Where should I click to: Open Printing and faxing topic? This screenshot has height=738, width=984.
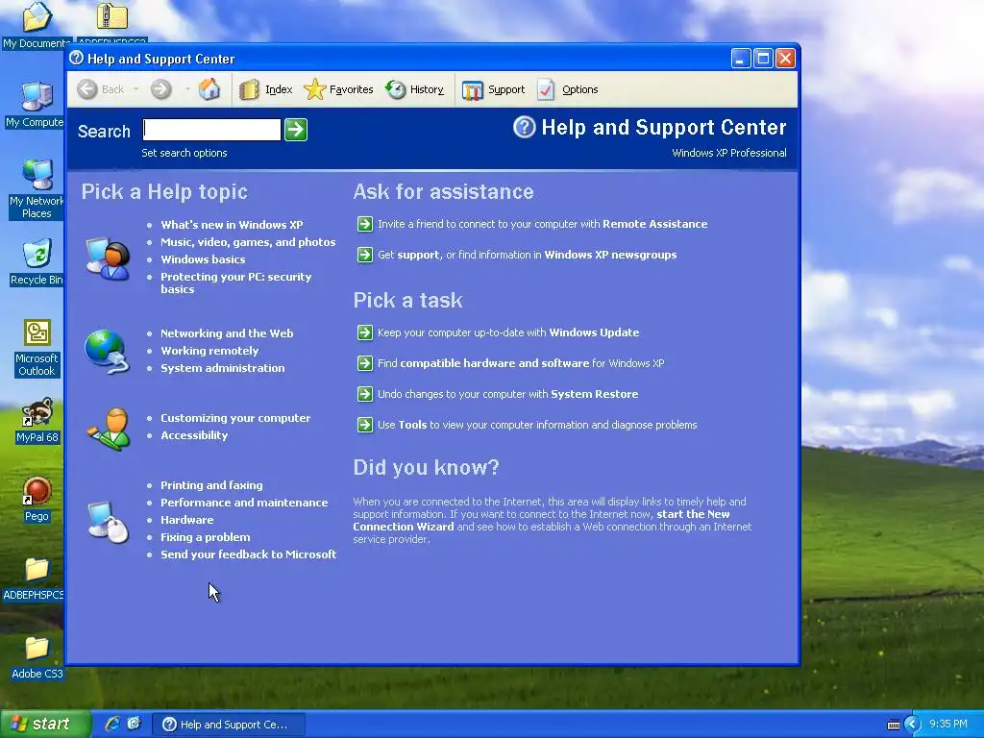coord(211,485)
